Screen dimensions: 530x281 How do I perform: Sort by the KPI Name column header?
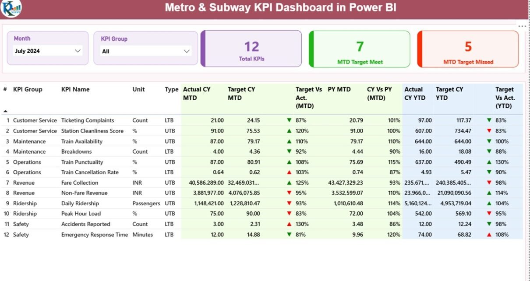coord(75,89)
